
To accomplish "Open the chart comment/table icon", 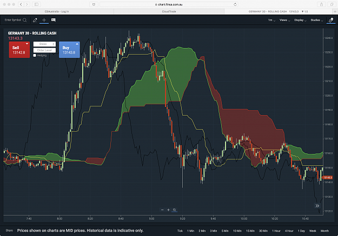I will (53, 20).
